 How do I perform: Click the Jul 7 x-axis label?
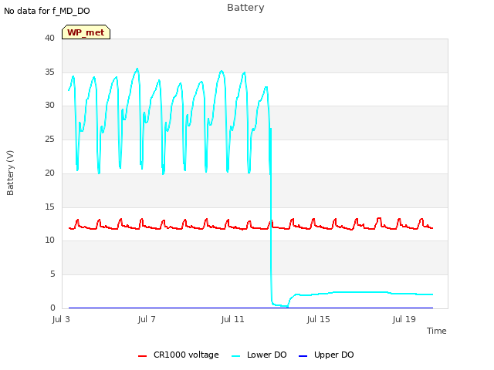147,319
